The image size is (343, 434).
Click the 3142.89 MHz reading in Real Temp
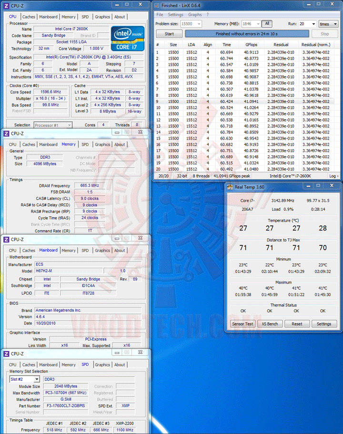tap(282, 201)
